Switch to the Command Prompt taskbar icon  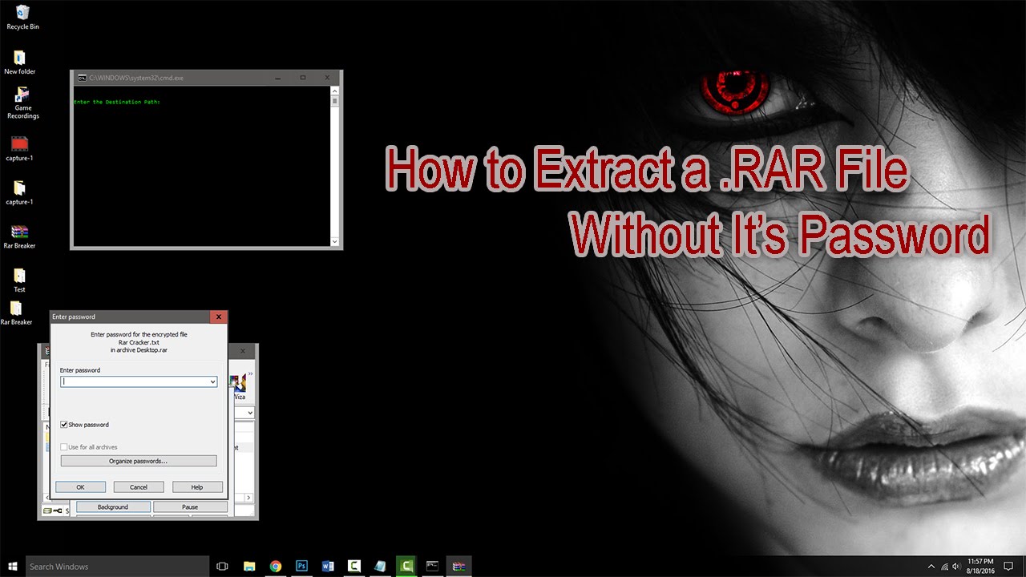tap(433, 566)
